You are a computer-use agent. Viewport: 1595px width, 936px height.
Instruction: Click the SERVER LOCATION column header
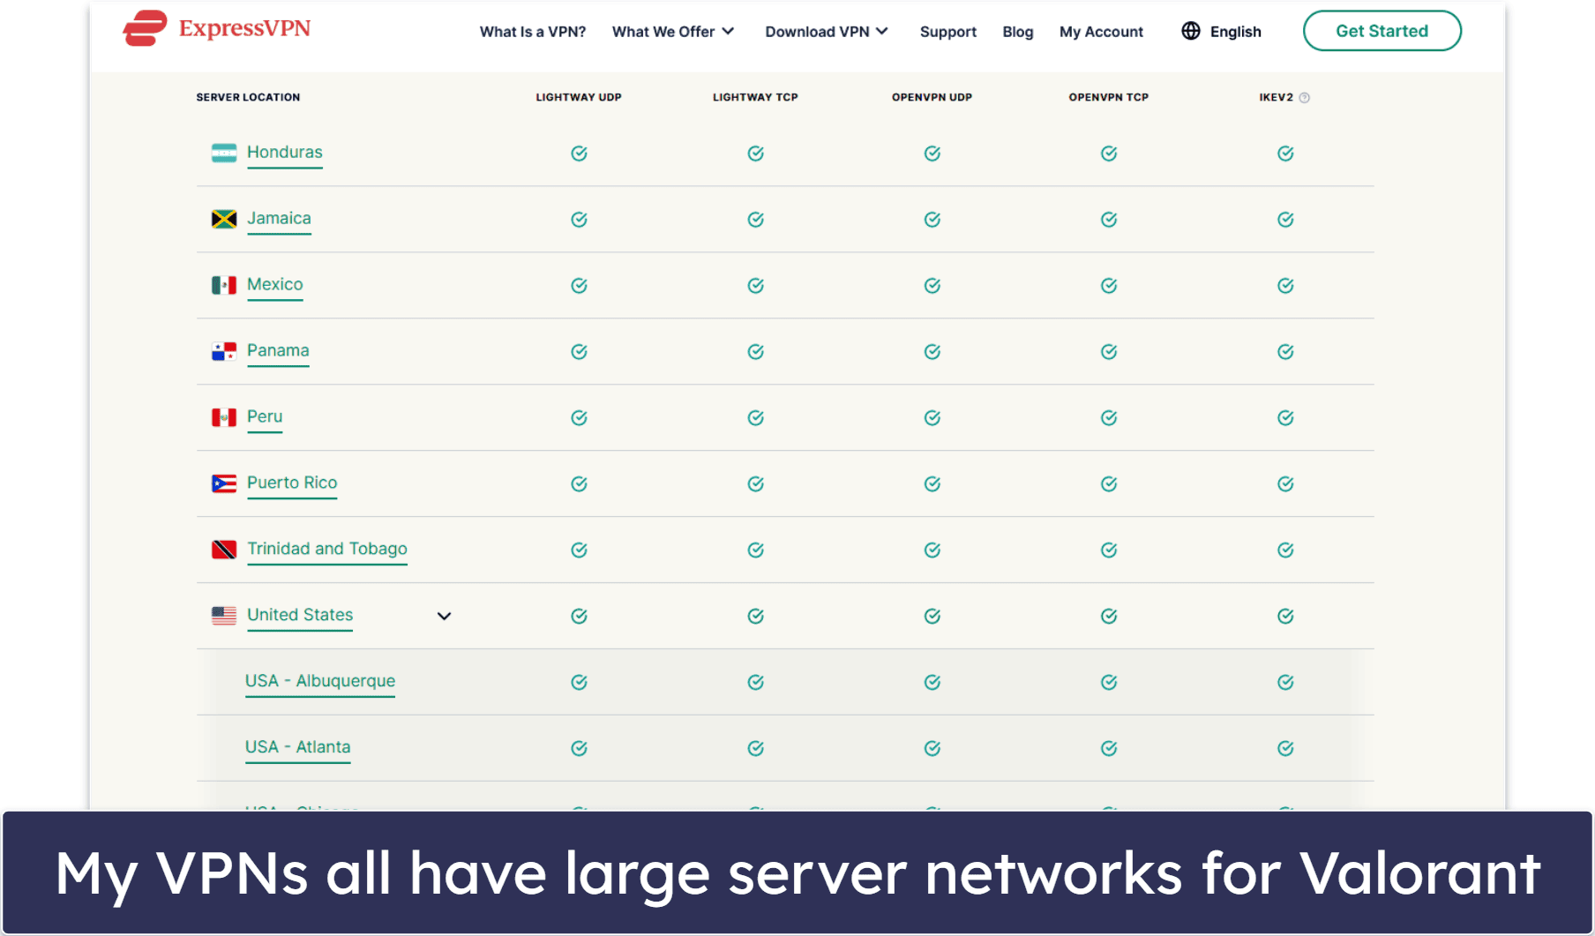[x=248, y=98]
